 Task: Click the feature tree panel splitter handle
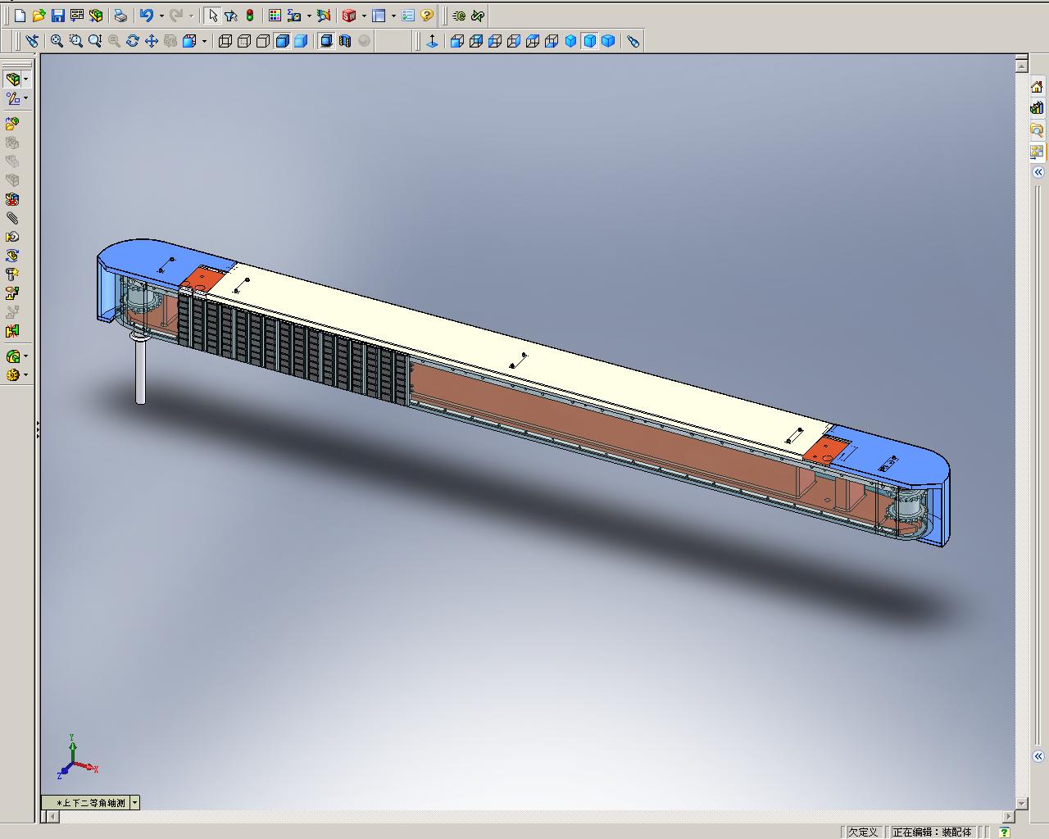click(38, 430)
